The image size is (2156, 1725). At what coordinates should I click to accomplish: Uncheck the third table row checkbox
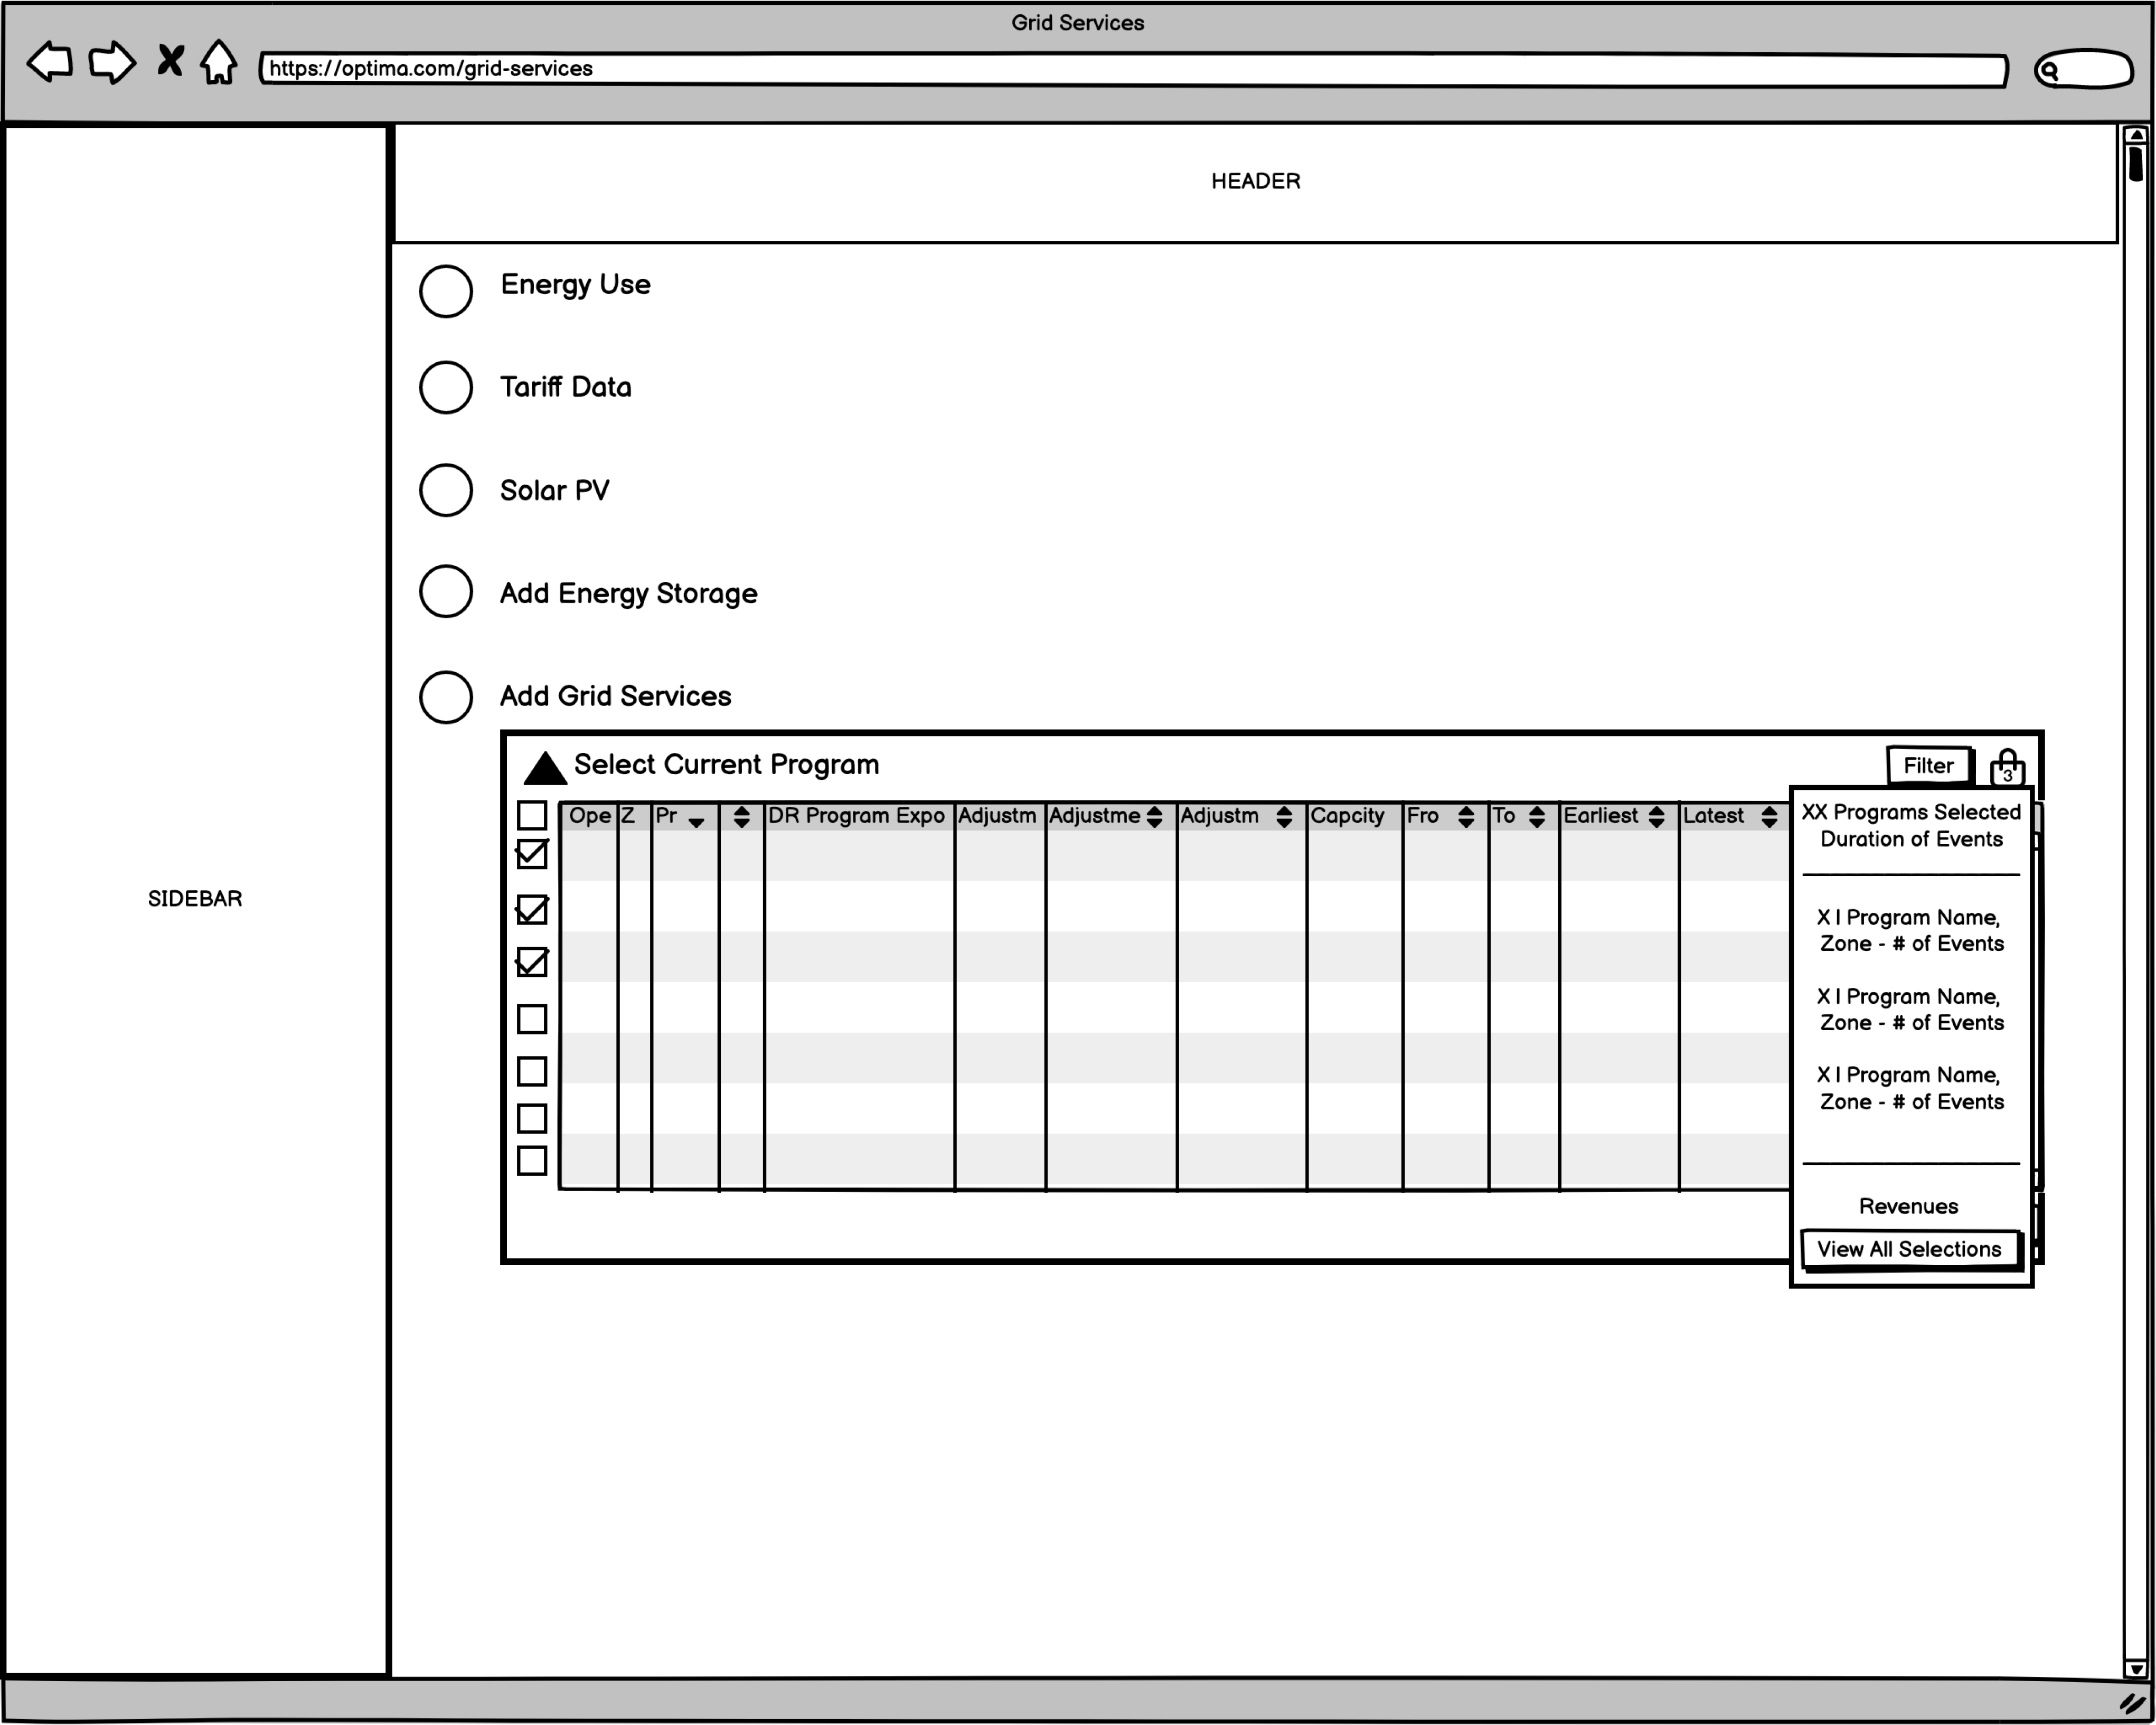(532, 962)
